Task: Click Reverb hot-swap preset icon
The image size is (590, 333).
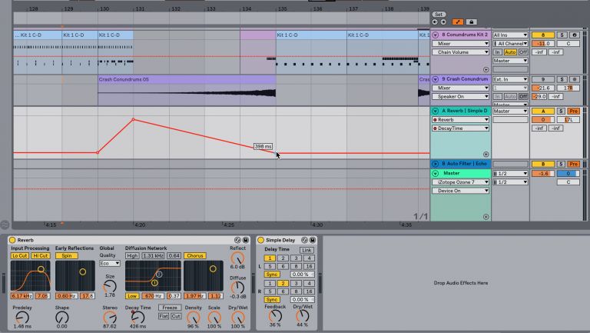Action: [x=237, y=240]
